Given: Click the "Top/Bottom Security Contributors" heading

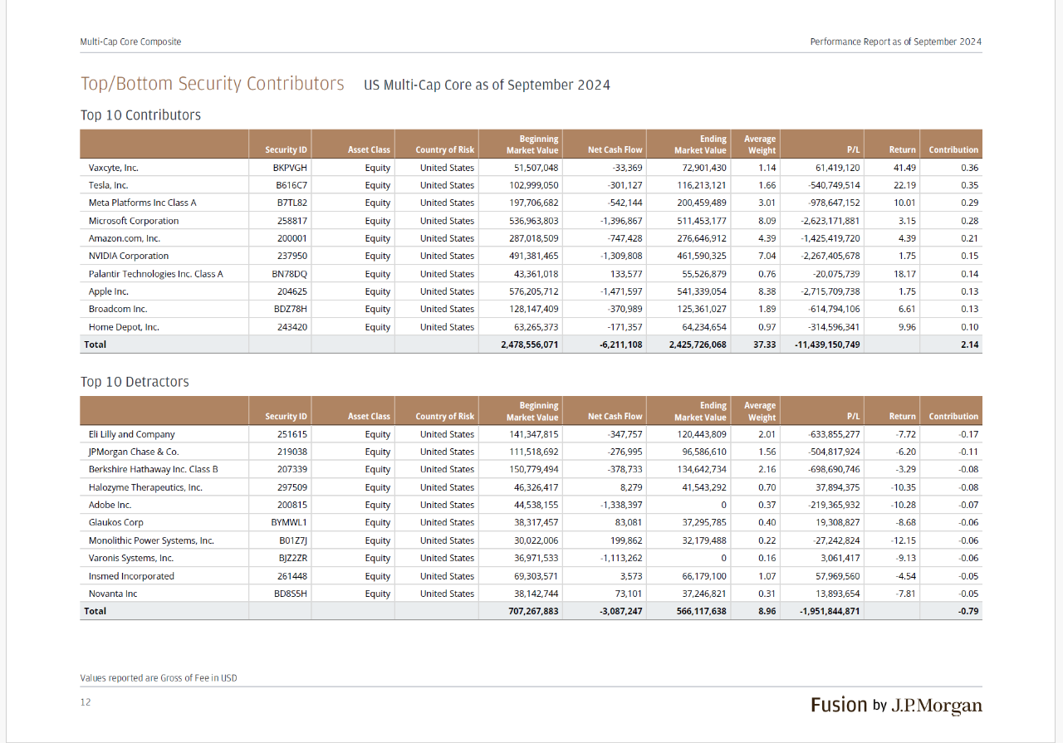Looking at the screenshot, I should click(212, 84).
